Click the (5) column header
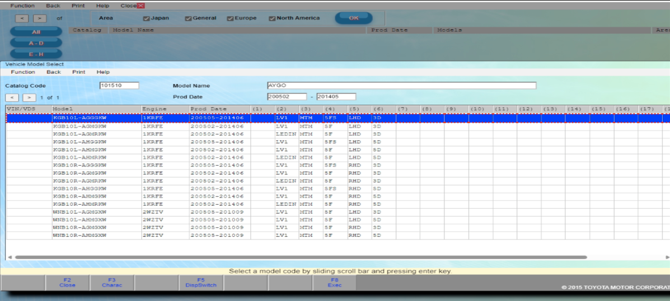The height and width of the screenshot is (301, 670). point(359,109)
